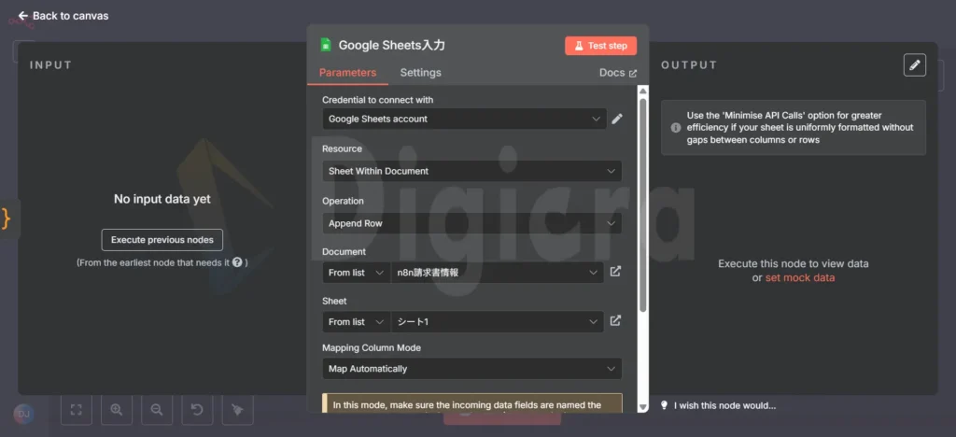Image resolution: width=956 pixels, height=437 pixels.
Task: Click the set mock data link
Action: pos(800,278)
